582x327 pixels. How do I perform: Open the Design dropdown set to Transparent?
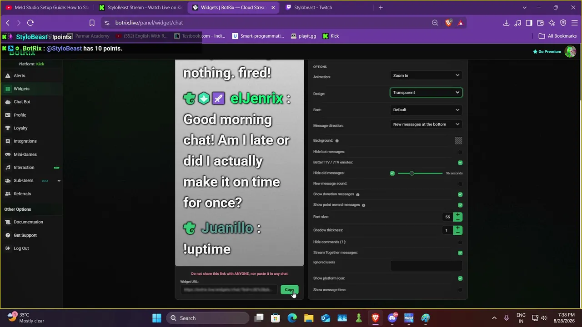click(x=426, y=93)
